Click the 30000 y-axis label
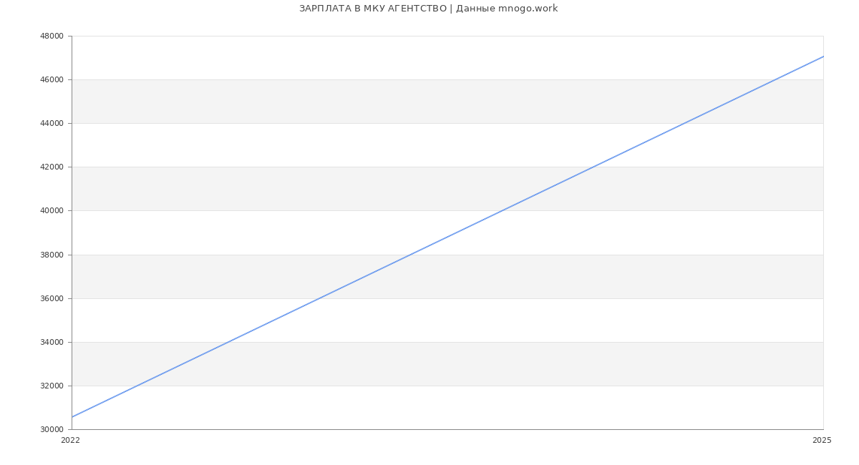The width and height of the screenshot is (859, 465). 50,429
